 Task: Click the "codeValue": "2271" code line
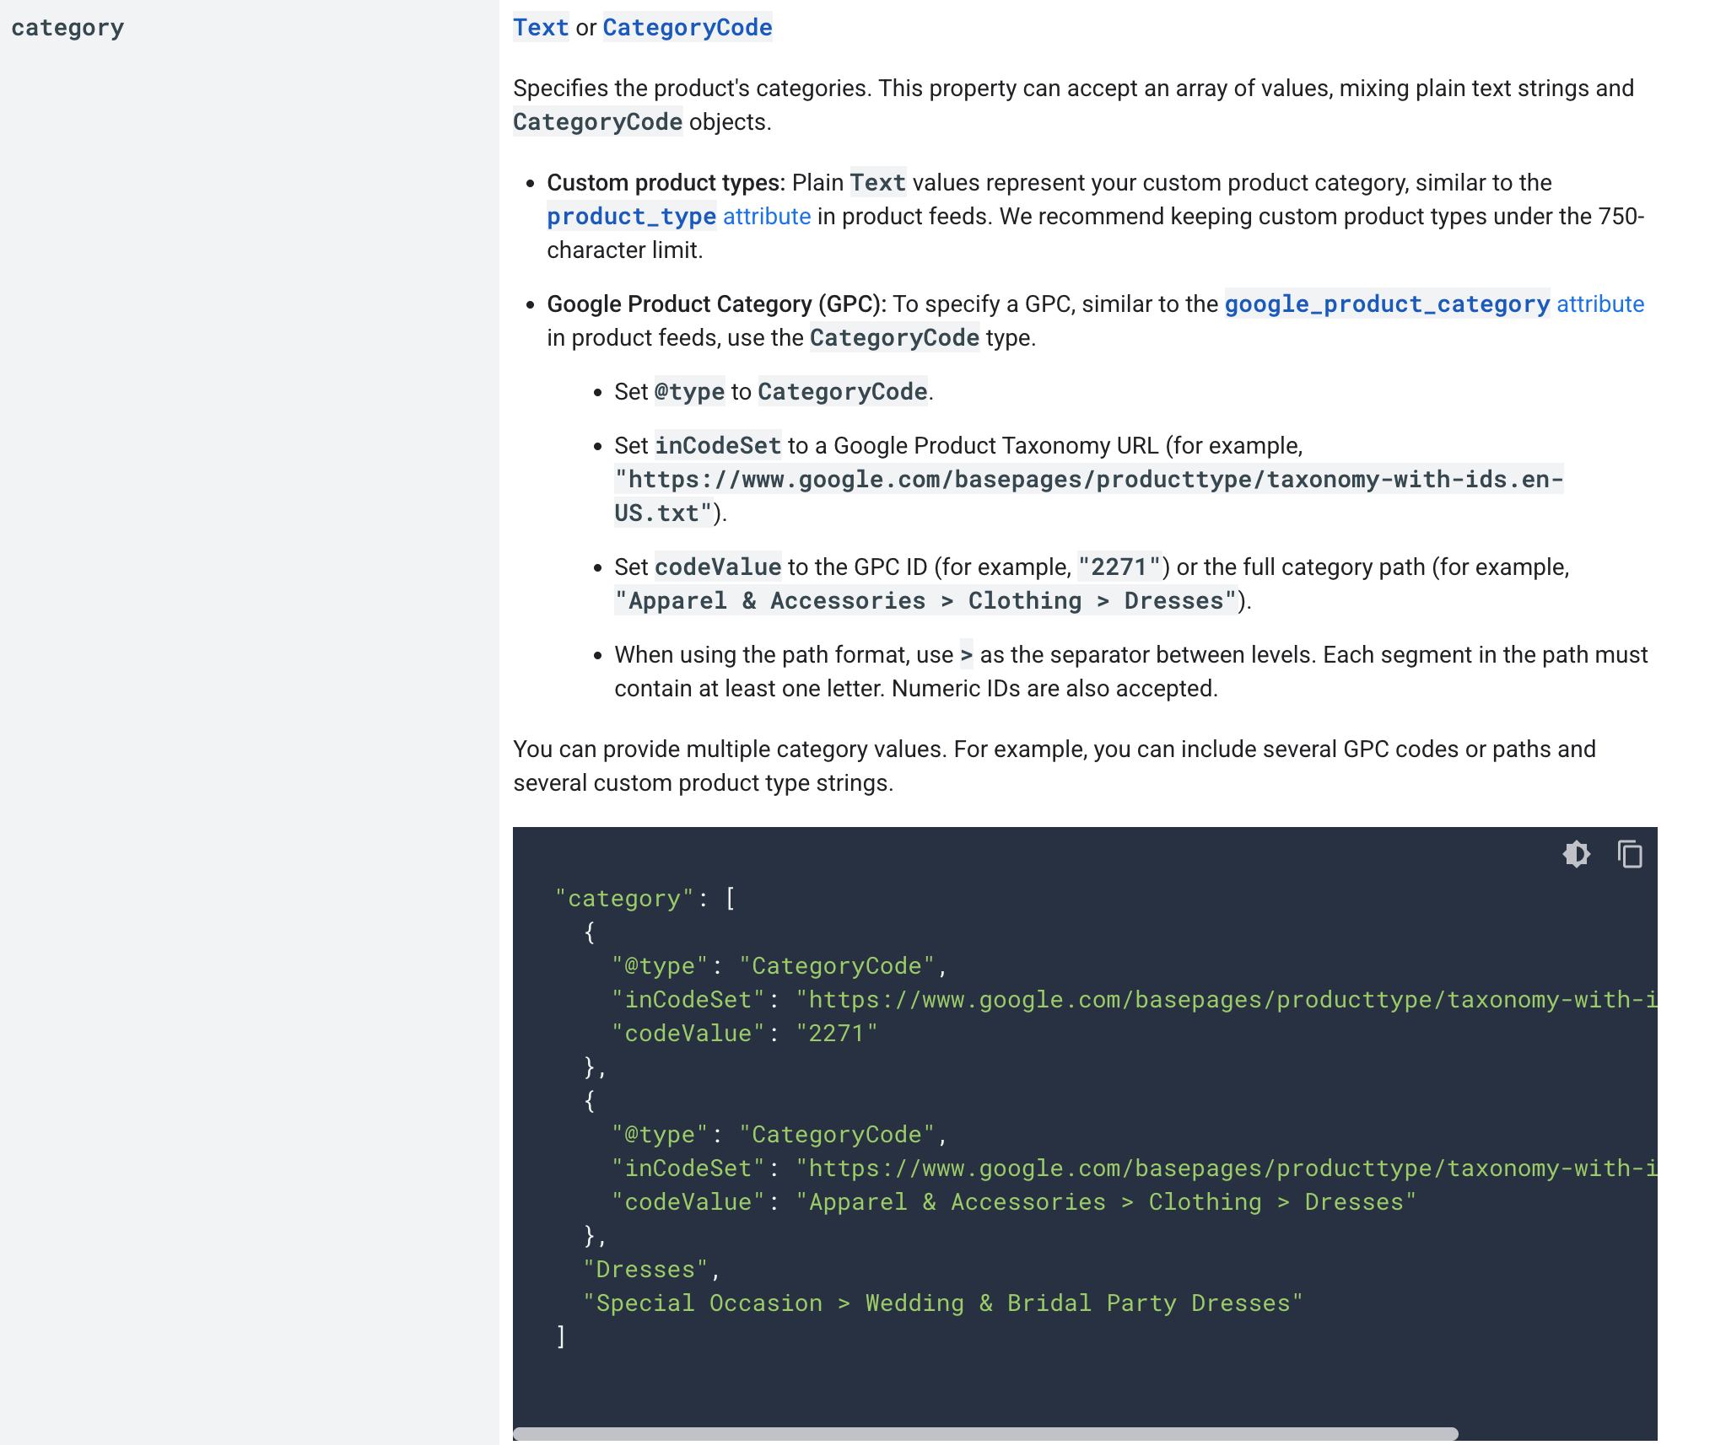click(x=744, y=1034)
